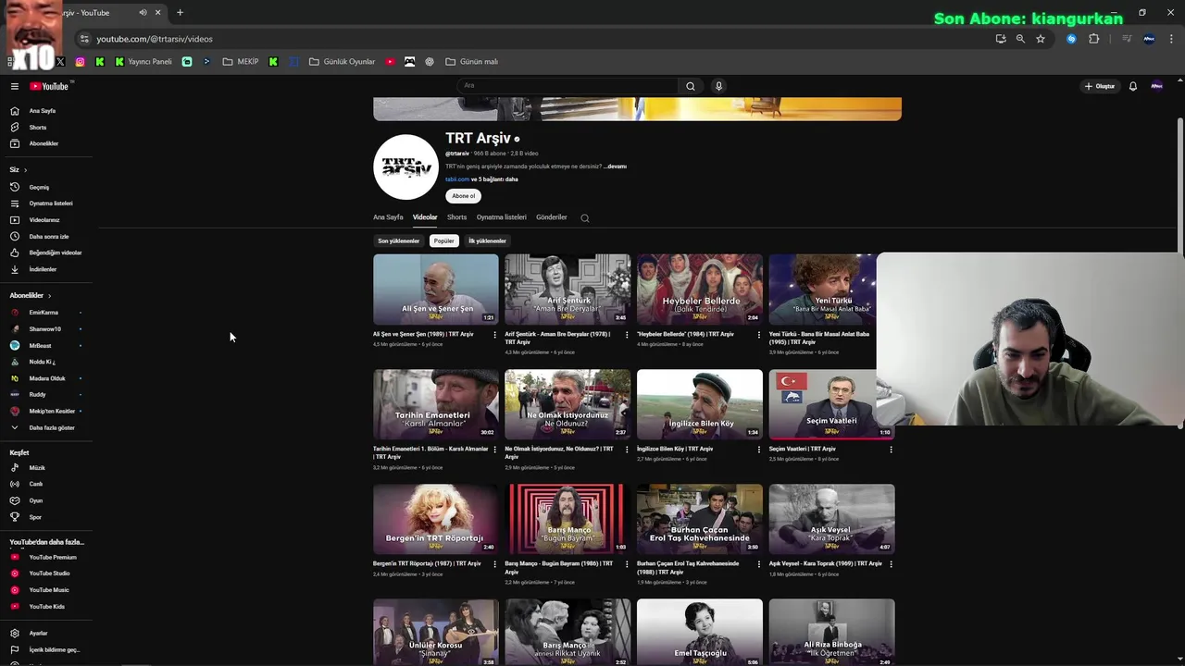Open options menu for İngilizce Bilen Köy video
Screen dimensions: 1185x666
pyautogui.click(x=759, y=450)
